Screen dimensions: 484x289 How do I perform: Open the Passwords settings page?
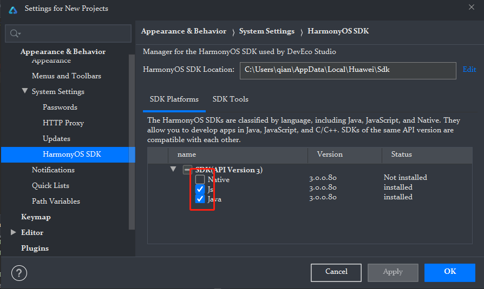60,107
